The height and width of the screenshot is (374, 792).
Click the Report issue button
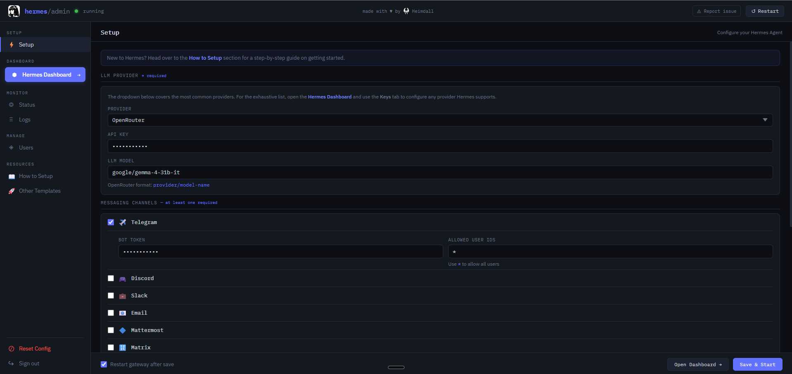tap(716, 11)
